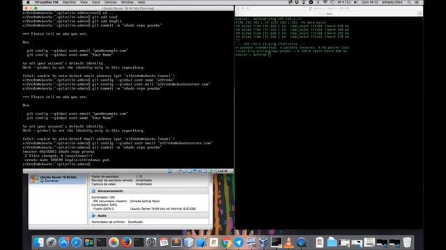The height and width of the screenshot is (250, 446).
Task: Click 'Servidor de escritorio remoto' row
Action: (122, 181)
